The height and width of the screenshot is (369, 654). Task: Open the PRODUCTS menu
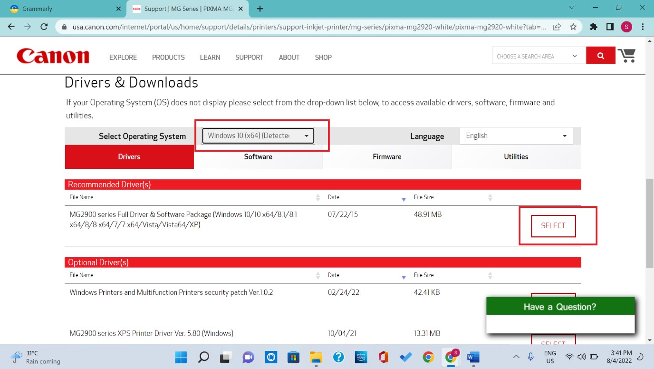click(168, 57)
